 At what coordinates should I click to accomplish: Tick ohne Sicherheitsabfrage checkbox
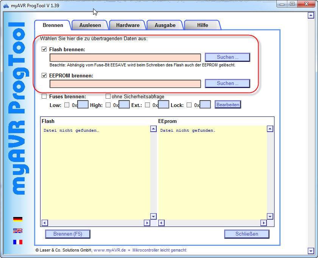pyautogui.click(x=108, y=96)
